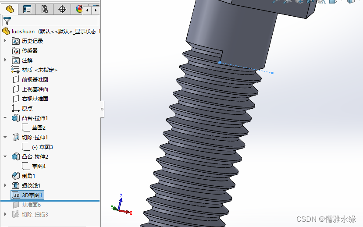
Task: Click the 倒角1 chamfer icon
Action: (x=16, y=176)
